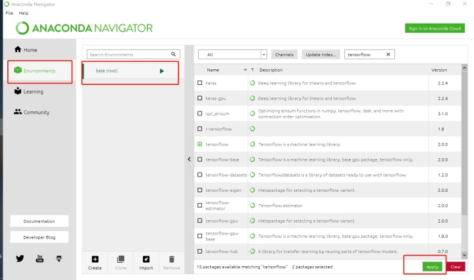Click the status circle icon for tensorflow-datasets
The width and height of the screenshot is (474, 280).
pos(252,175)
